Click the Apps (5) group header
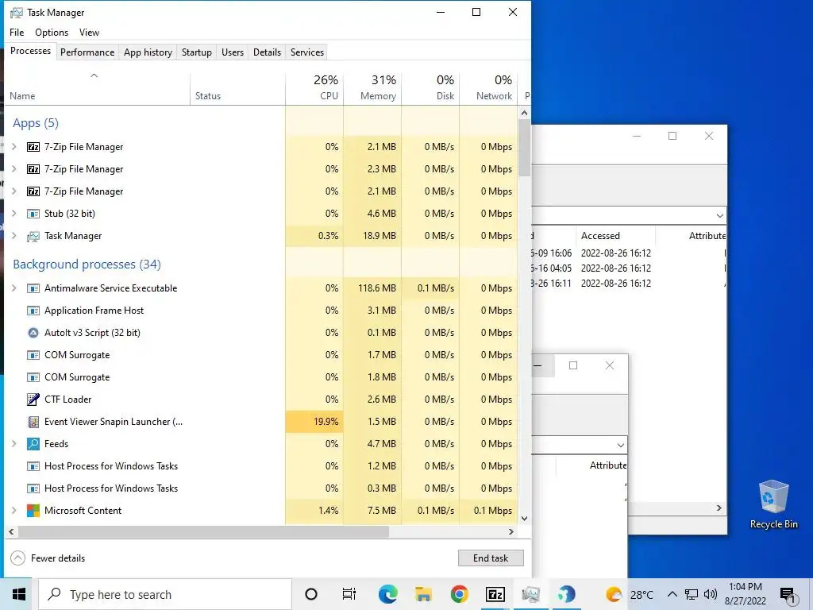 click(36, 123)
